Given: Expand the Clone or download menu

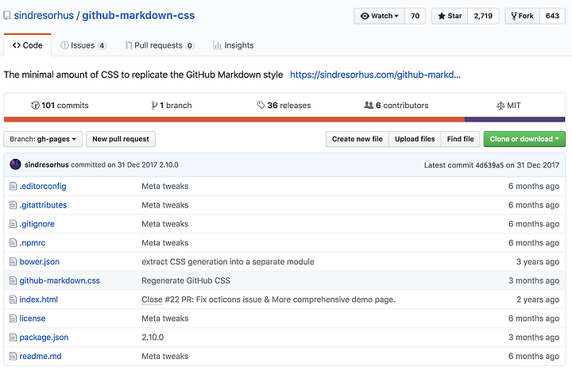Looking at the screenshot, I should click(524, 139).
